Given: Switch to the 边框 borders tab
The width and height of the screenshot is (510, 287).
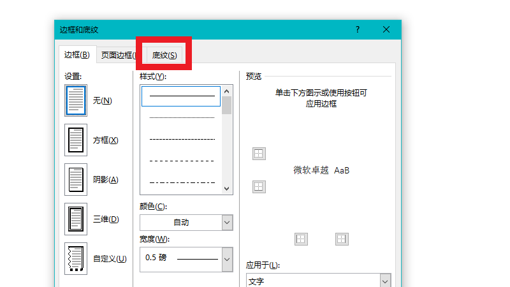Looking at the screenshot, I should [76, 55].
